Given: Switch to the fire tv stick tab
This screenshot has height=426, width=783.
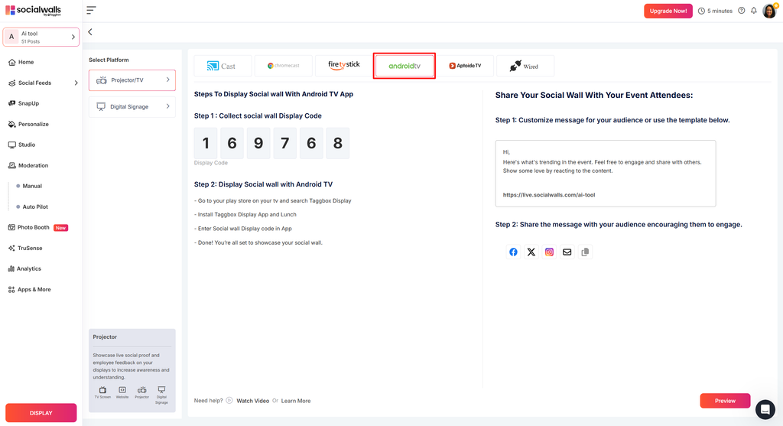Looking at the screenshot, I should [x=343, y=66].
